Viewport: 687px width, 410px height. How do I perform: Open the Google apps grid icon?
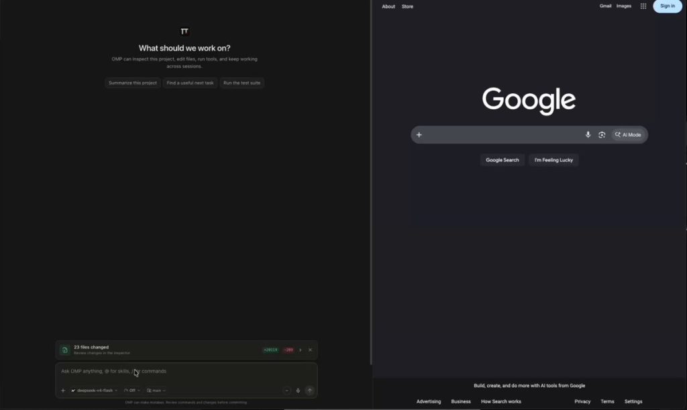643,6
